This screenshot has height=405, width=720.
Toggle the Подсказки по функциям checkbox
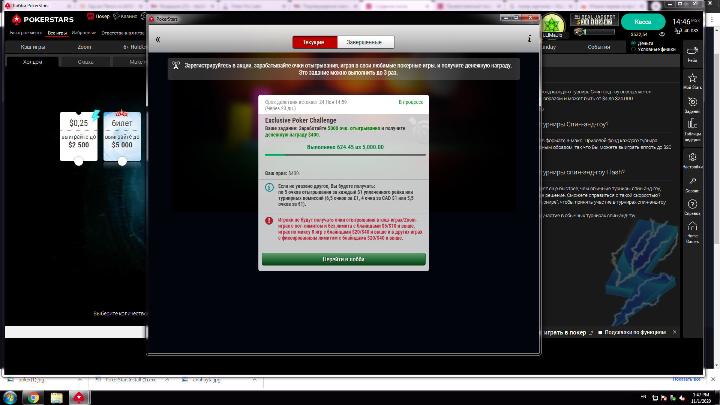click(x=600, y=332)
